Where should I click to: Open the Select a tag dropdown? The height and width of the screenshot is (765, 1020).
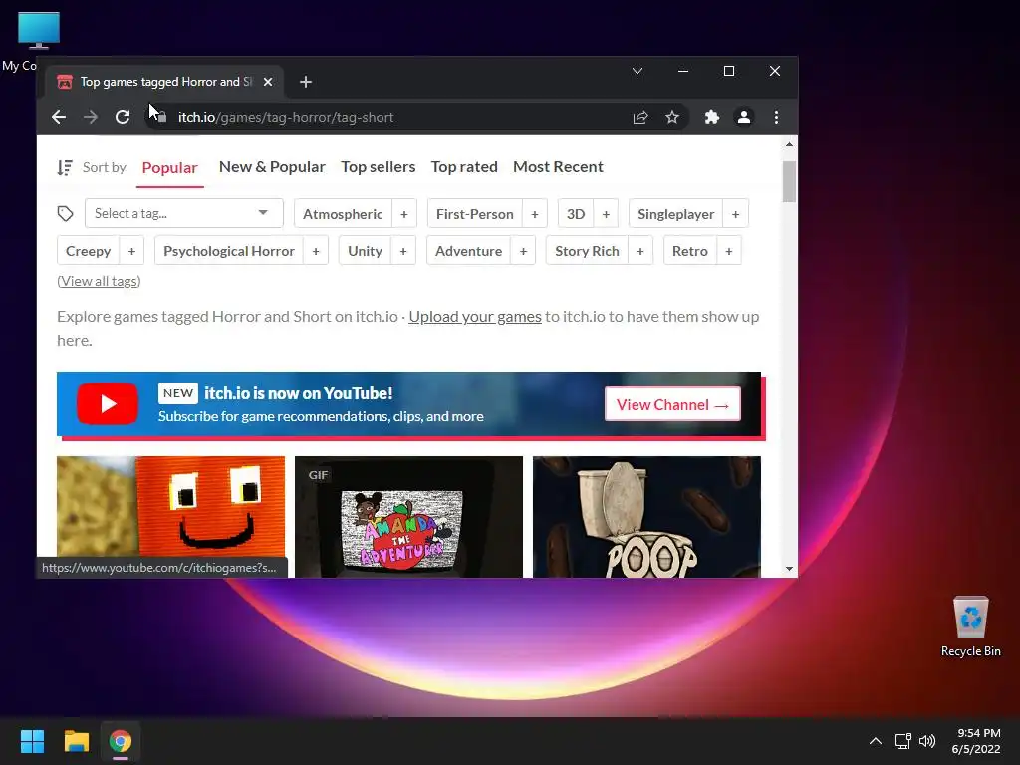point(184,213)
